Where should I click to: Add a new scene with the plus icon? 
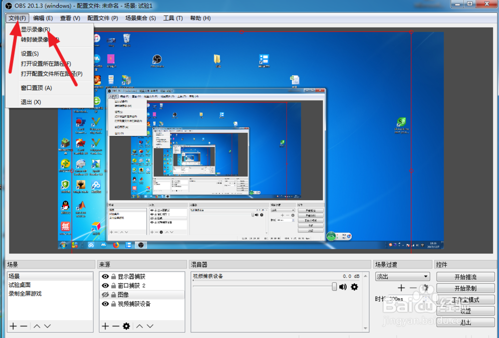(13, 326)
